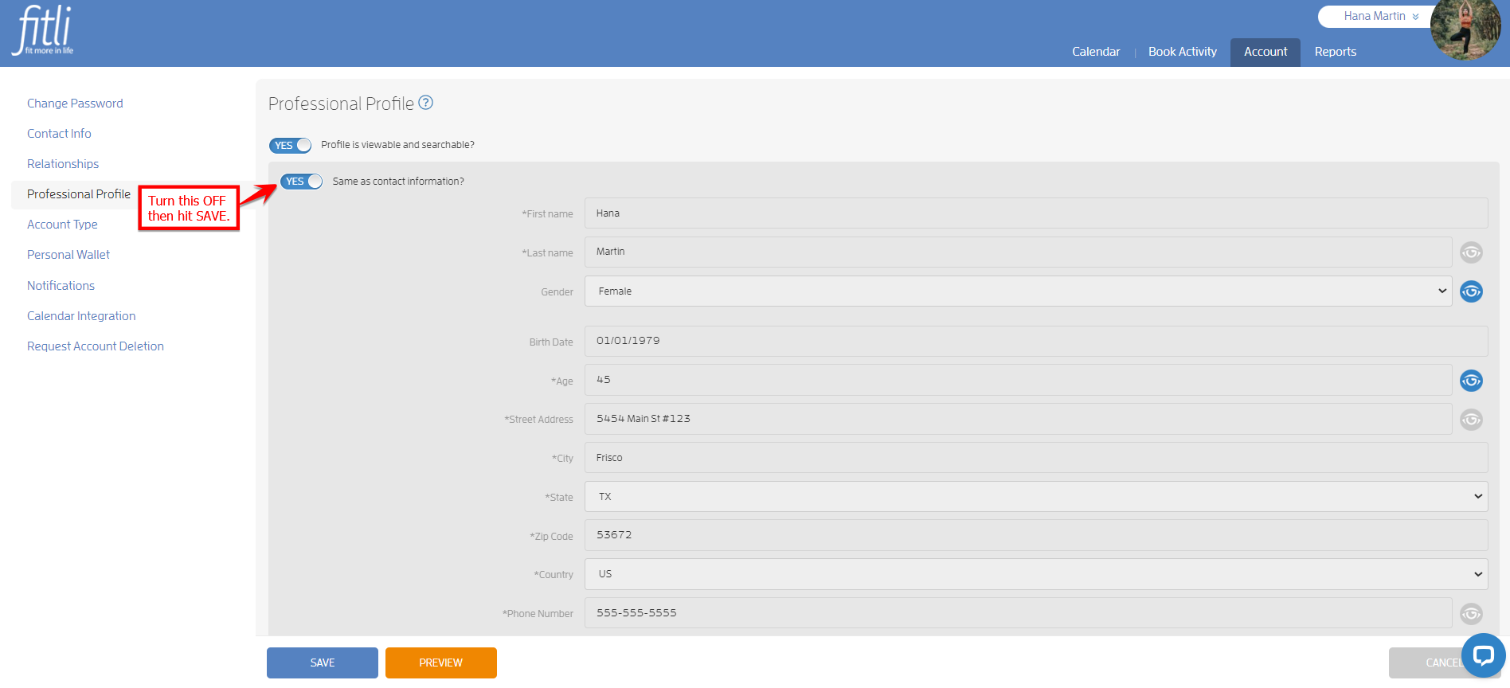Click the Street Address field
The image size is (1510, 688).
tap(1018, 419)
